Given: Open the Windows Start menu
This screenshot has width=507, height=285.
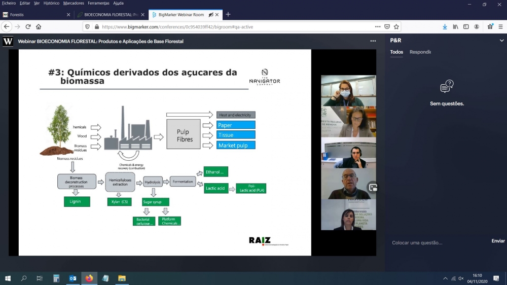Looking at the screenshot, I should pos(8,278).
